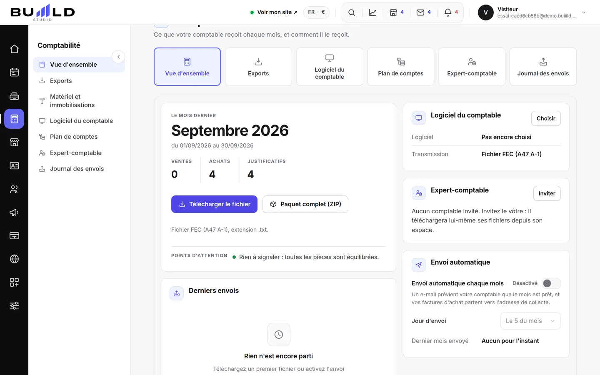Click the BUILD Studio logo
Screen dimensions: 600x375
coord(42,12)
